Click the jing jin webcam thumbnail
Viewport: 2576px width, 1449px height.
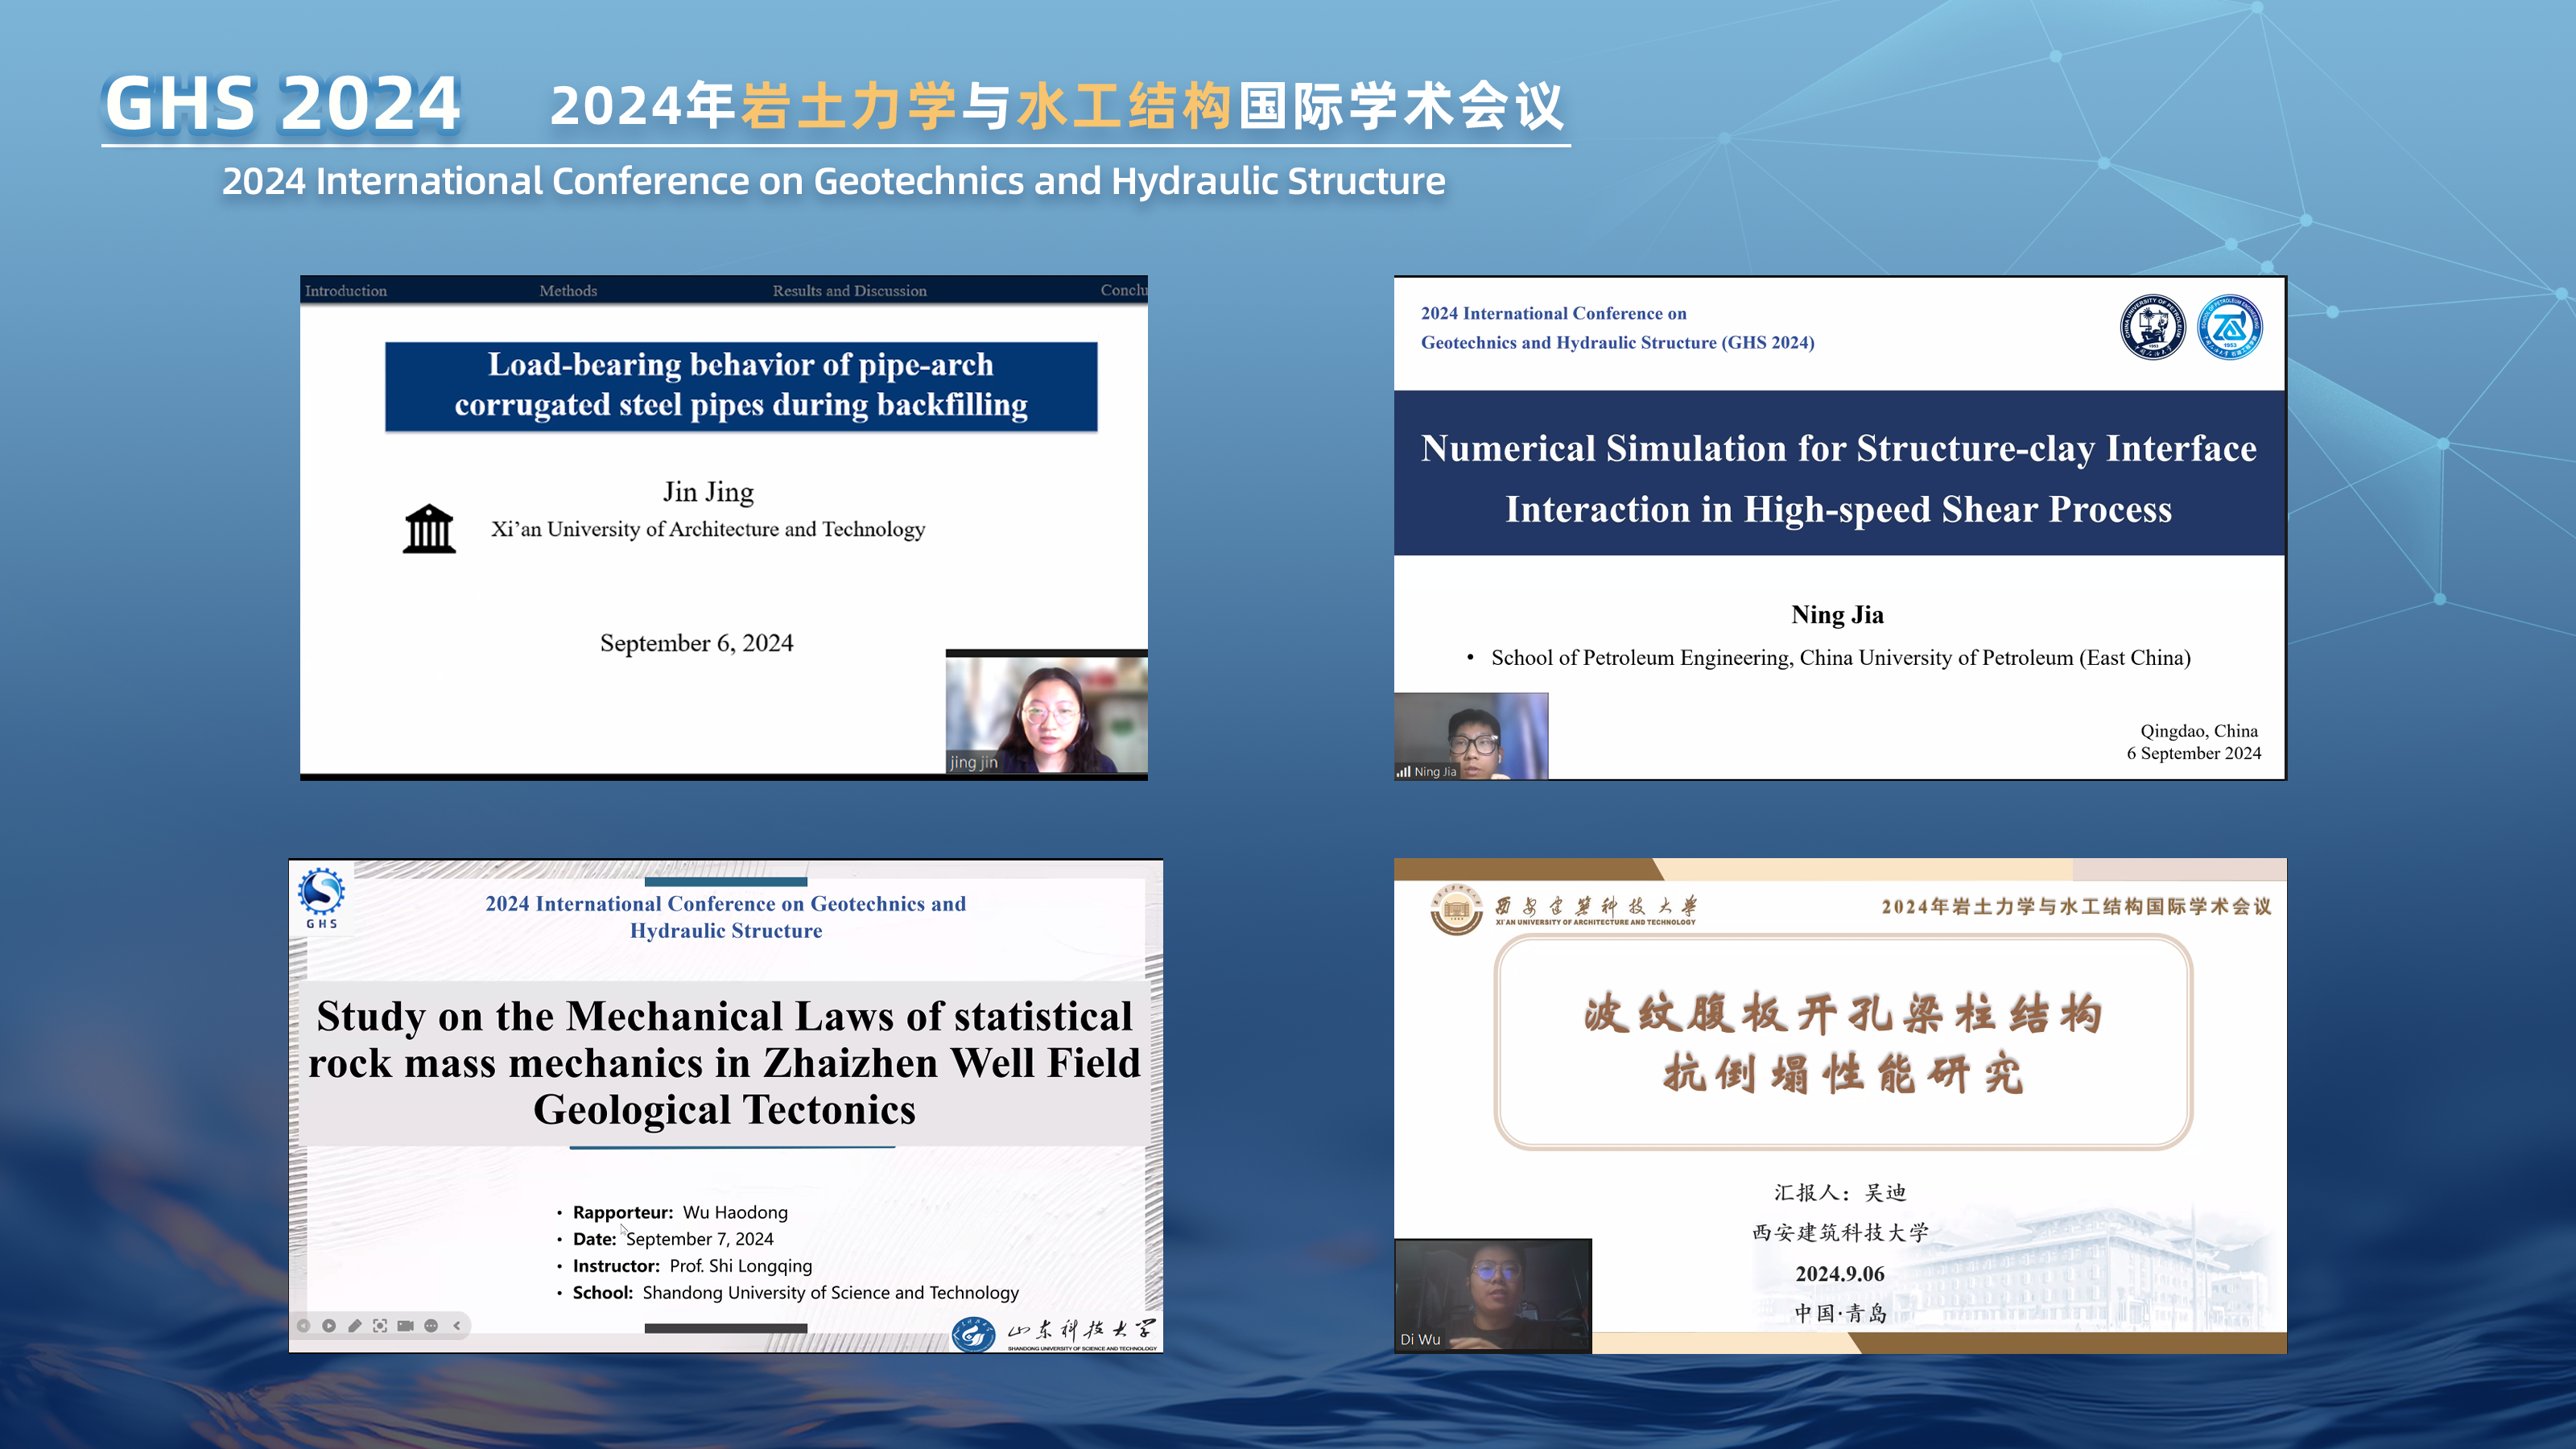coord(1046,714)
